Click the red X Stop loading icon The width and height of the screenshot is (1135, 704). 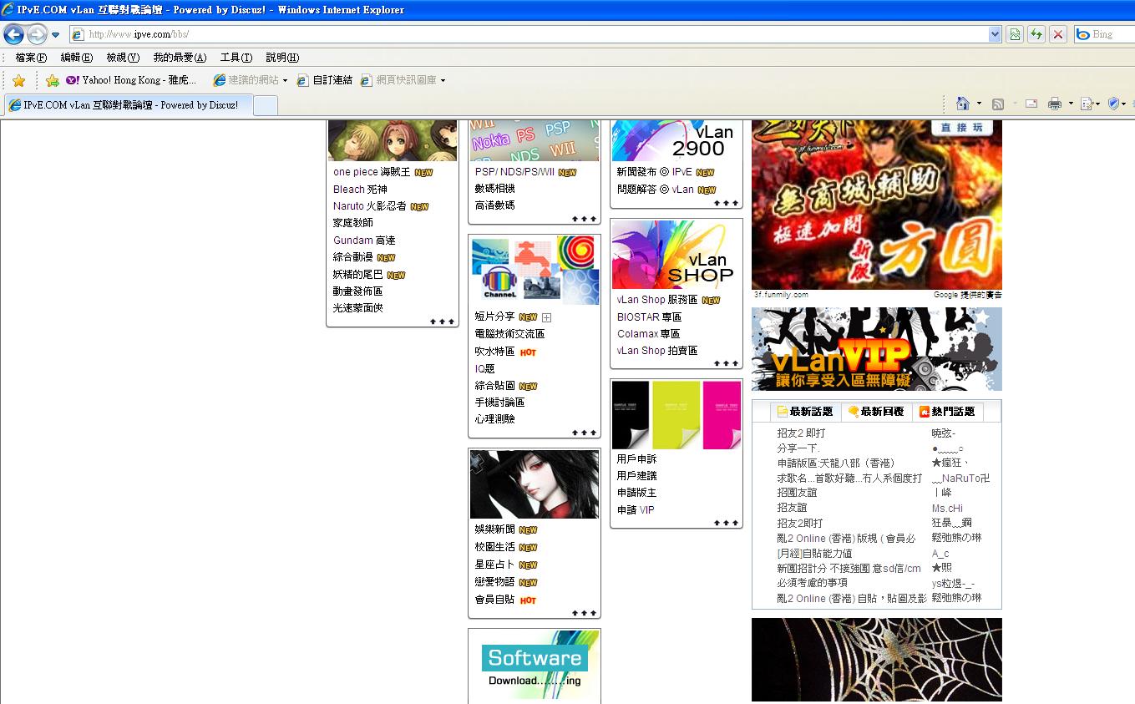(1058, 34)
